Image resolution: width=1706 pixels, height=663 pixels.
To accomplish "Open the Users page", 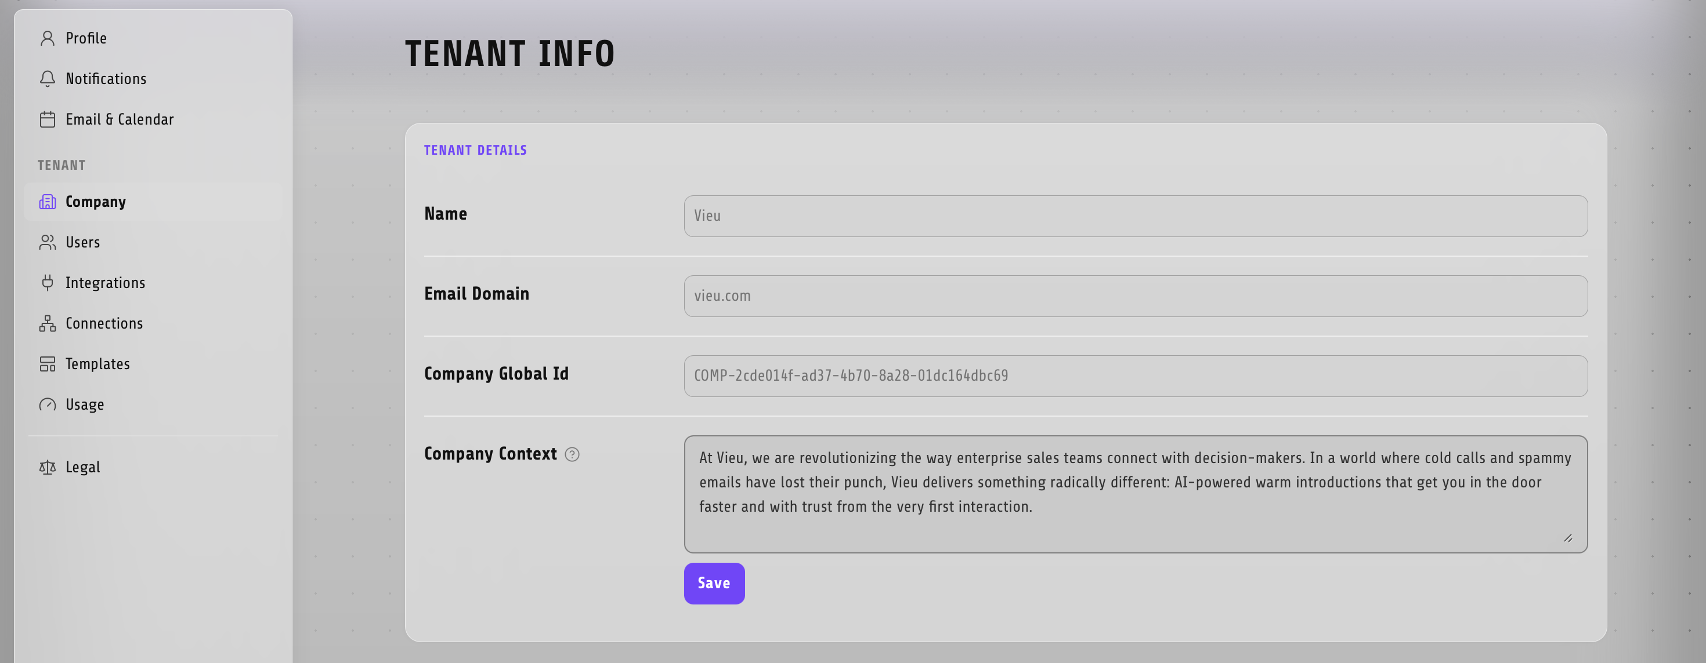I will 153,242.
